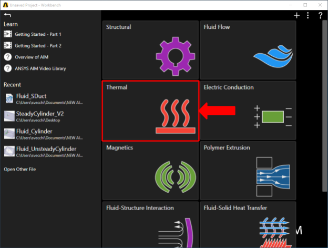Image resolution: width=328 pixels, height=248 pixels.
Task: Open Getting Started - Part 2 video
Action: (38, 46)
